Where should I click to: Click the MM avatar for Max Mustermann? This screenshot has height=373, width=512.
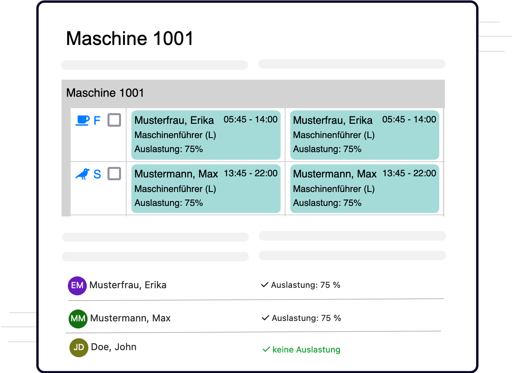pyautogui.click(x=78, y=319)
